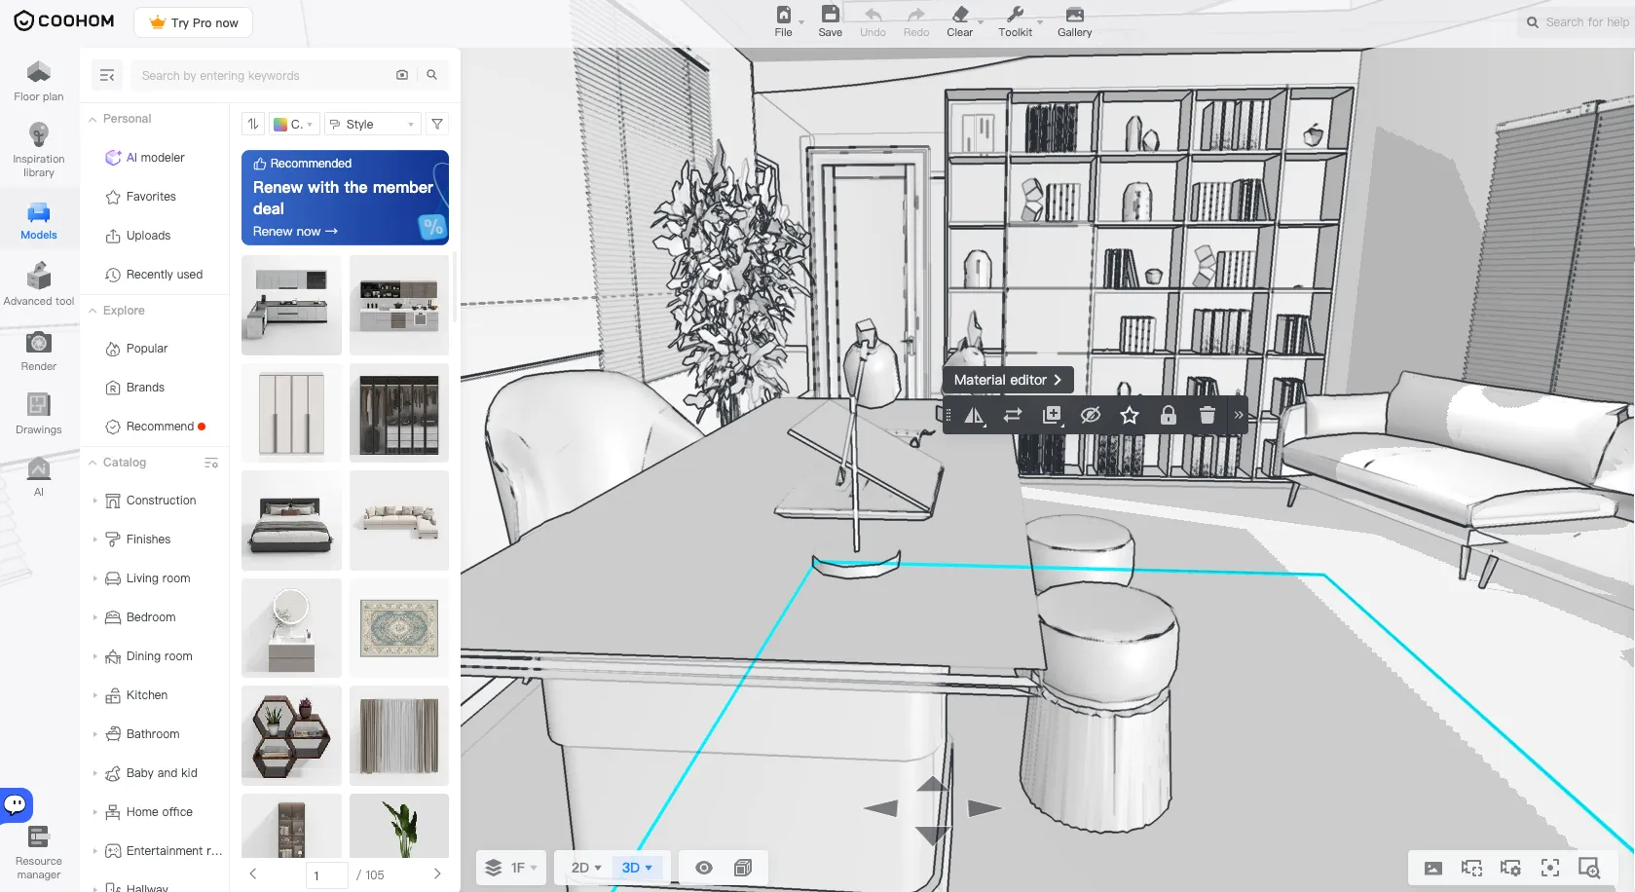Add selected object to favorites with star
Image resolution: width=1635 pixels, height=892 pixels.
click(1130, 416)
